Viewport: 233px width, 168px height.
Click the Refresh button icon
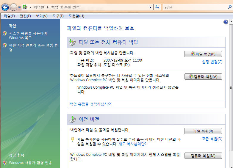157,7
